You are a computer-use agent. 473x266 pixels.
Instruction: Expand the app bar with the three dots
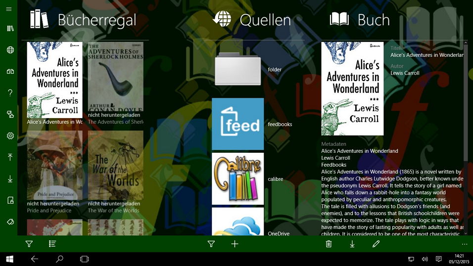(465, 244)
